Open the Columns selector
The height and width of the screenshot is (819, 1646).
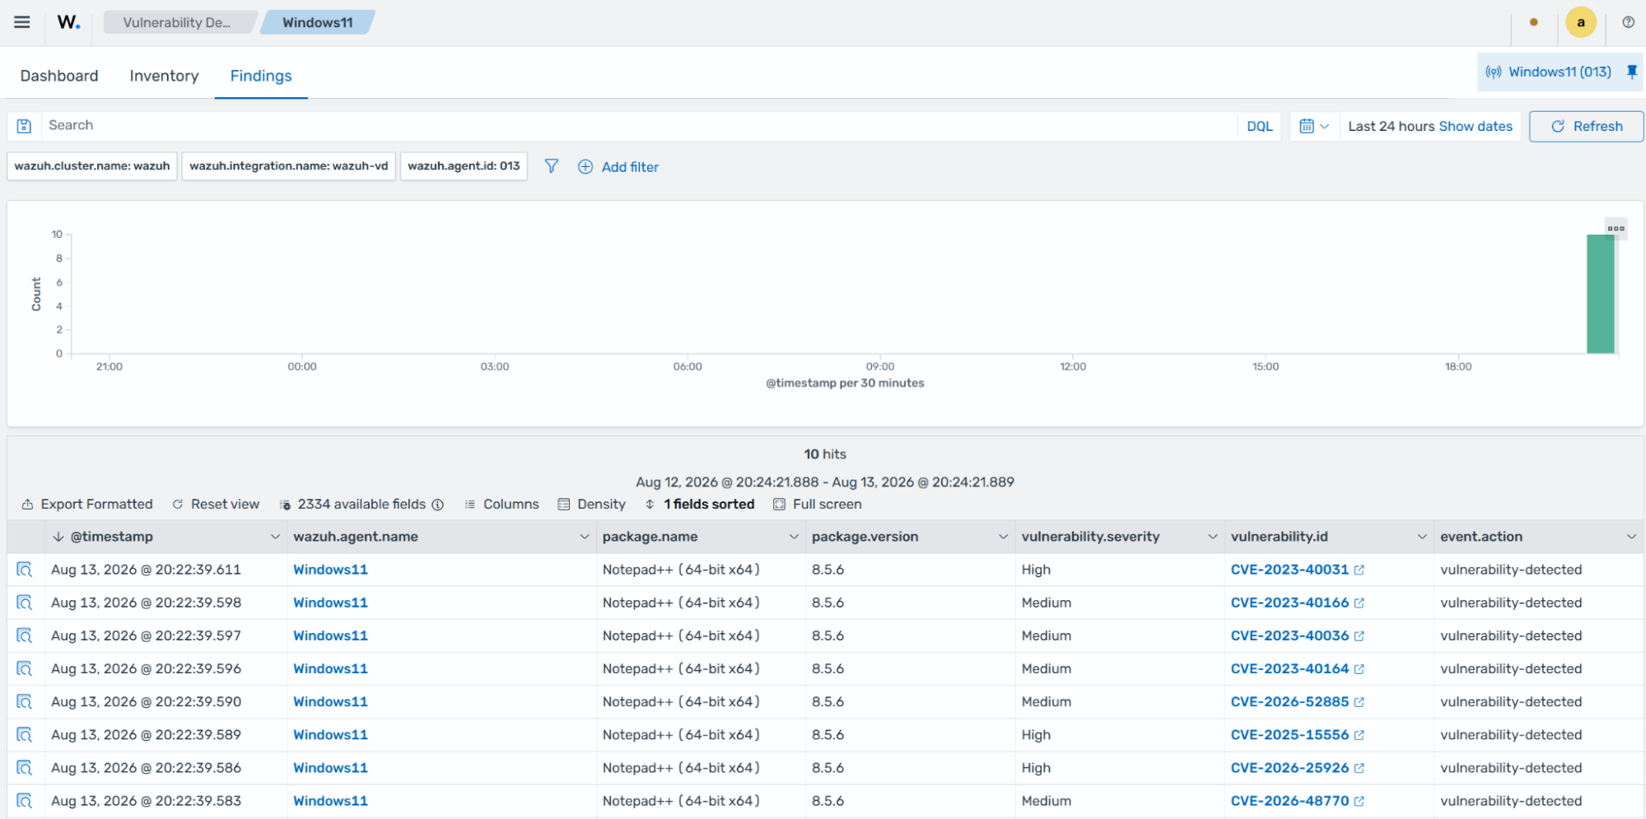pyautogui.click(x=501, y=504)
